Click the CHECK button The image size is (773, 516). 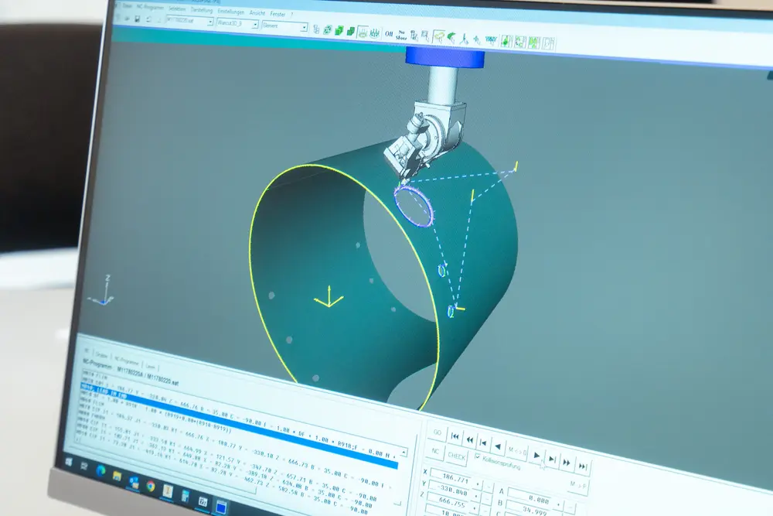click(x=456, y=456)
